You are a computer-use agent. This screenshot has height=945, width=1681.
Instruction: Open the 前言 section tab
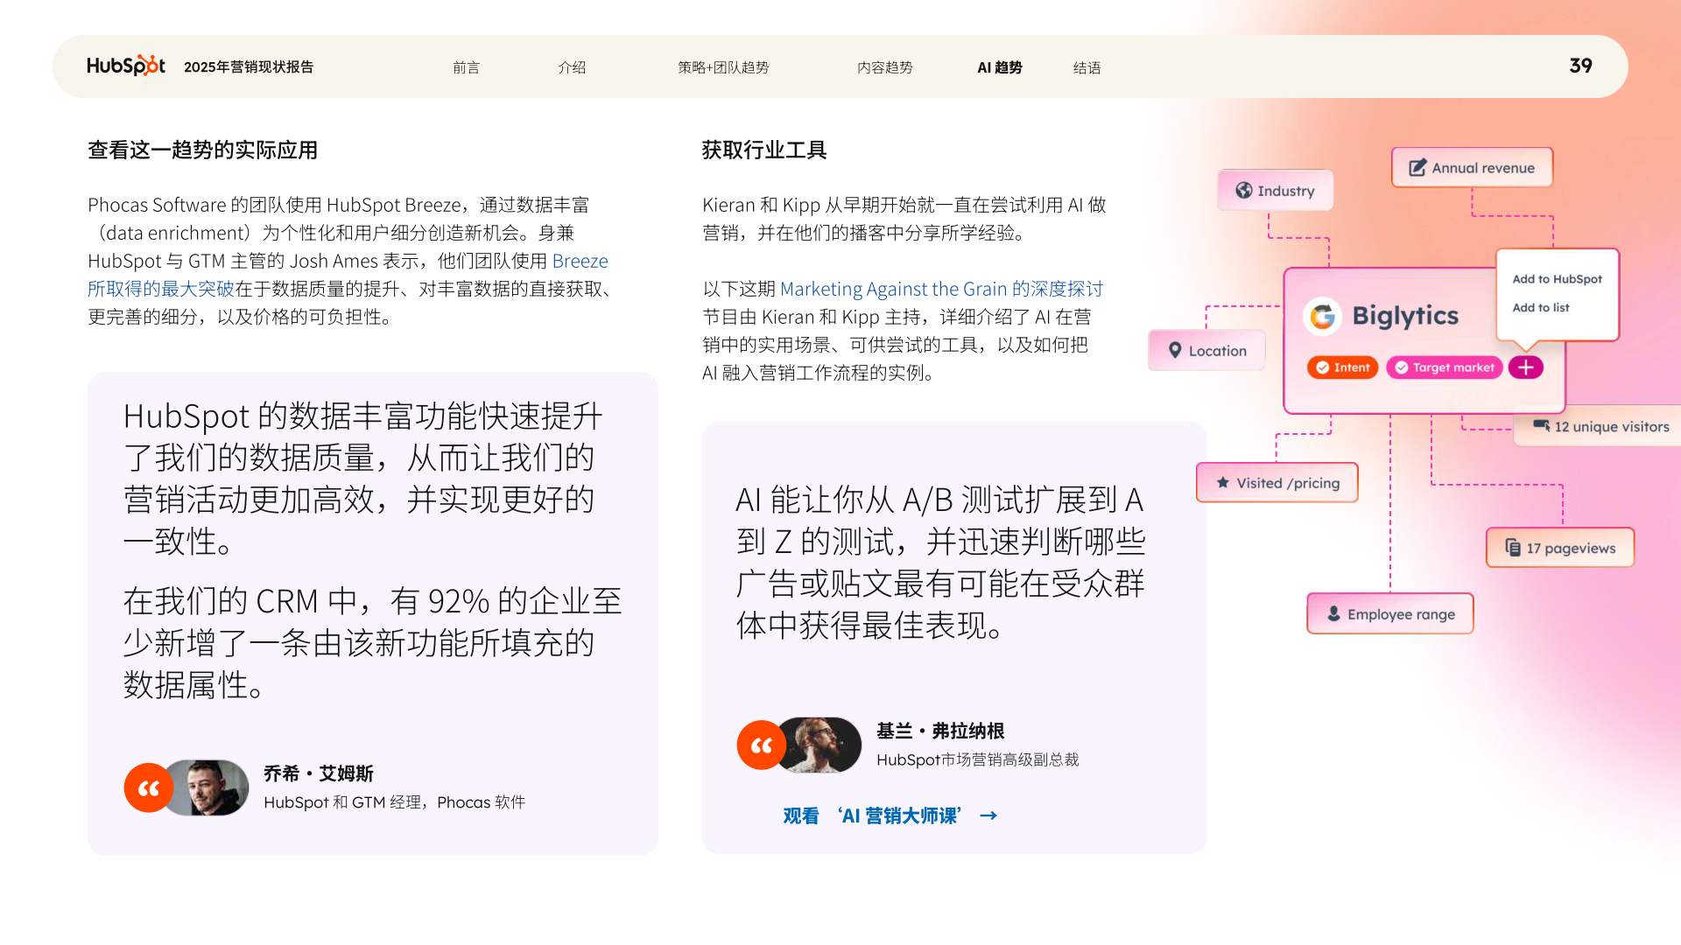coord(466,67)
